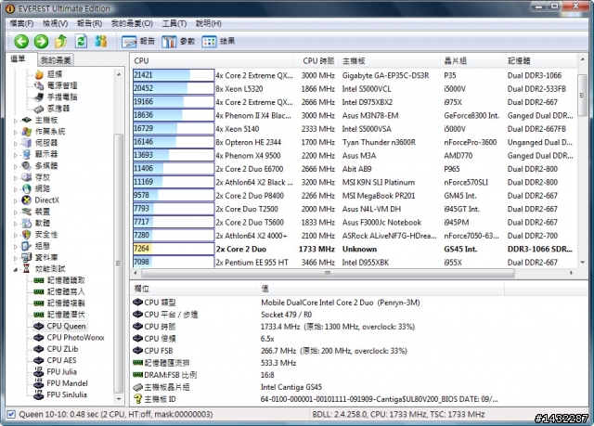Select the 感應器 sensor tree item

click(58, 109)
